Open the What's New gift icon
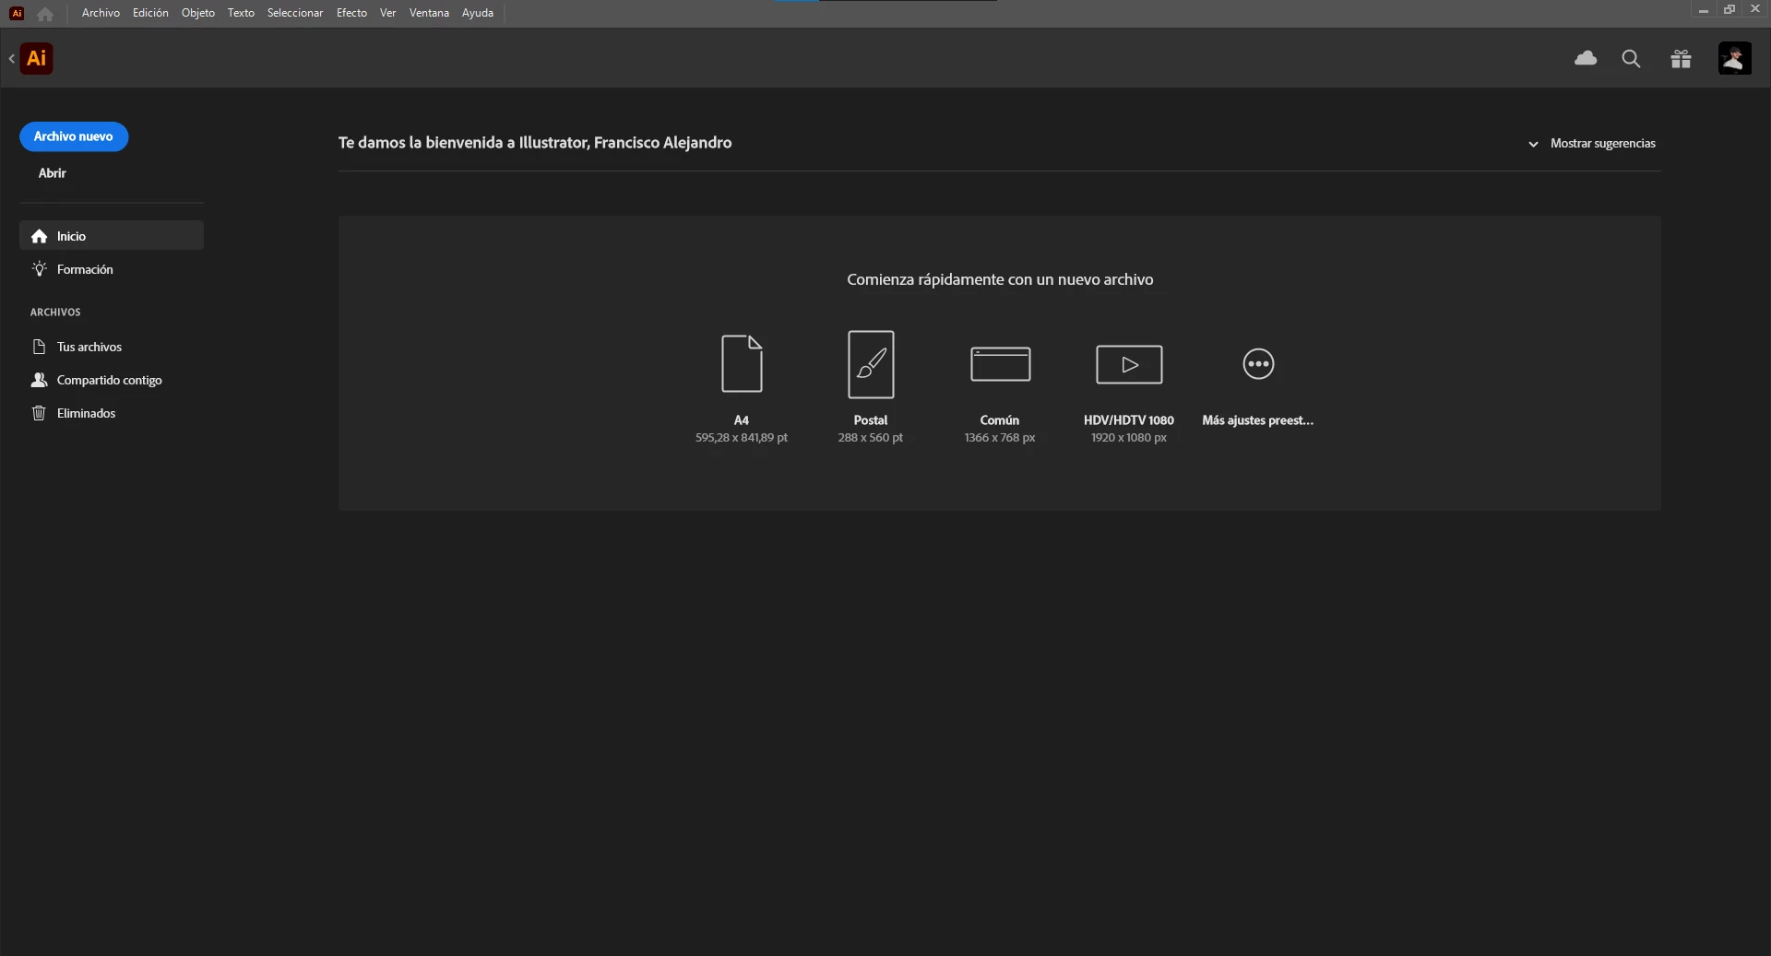 pos(1681,59)
